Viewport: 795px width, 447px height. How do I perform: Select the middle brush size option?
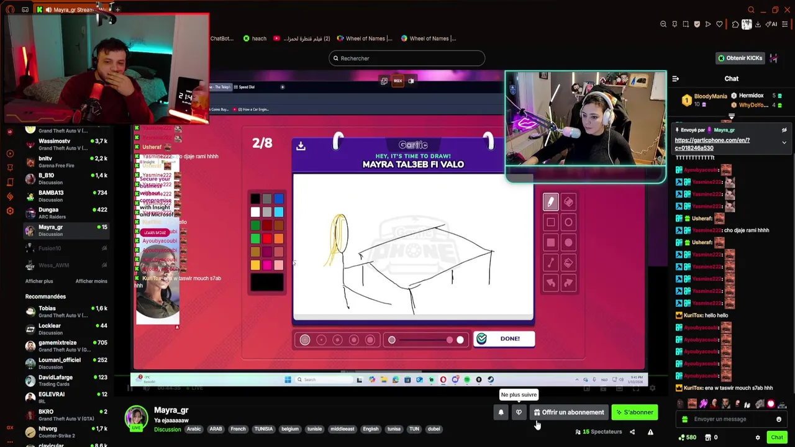point(337,340)
